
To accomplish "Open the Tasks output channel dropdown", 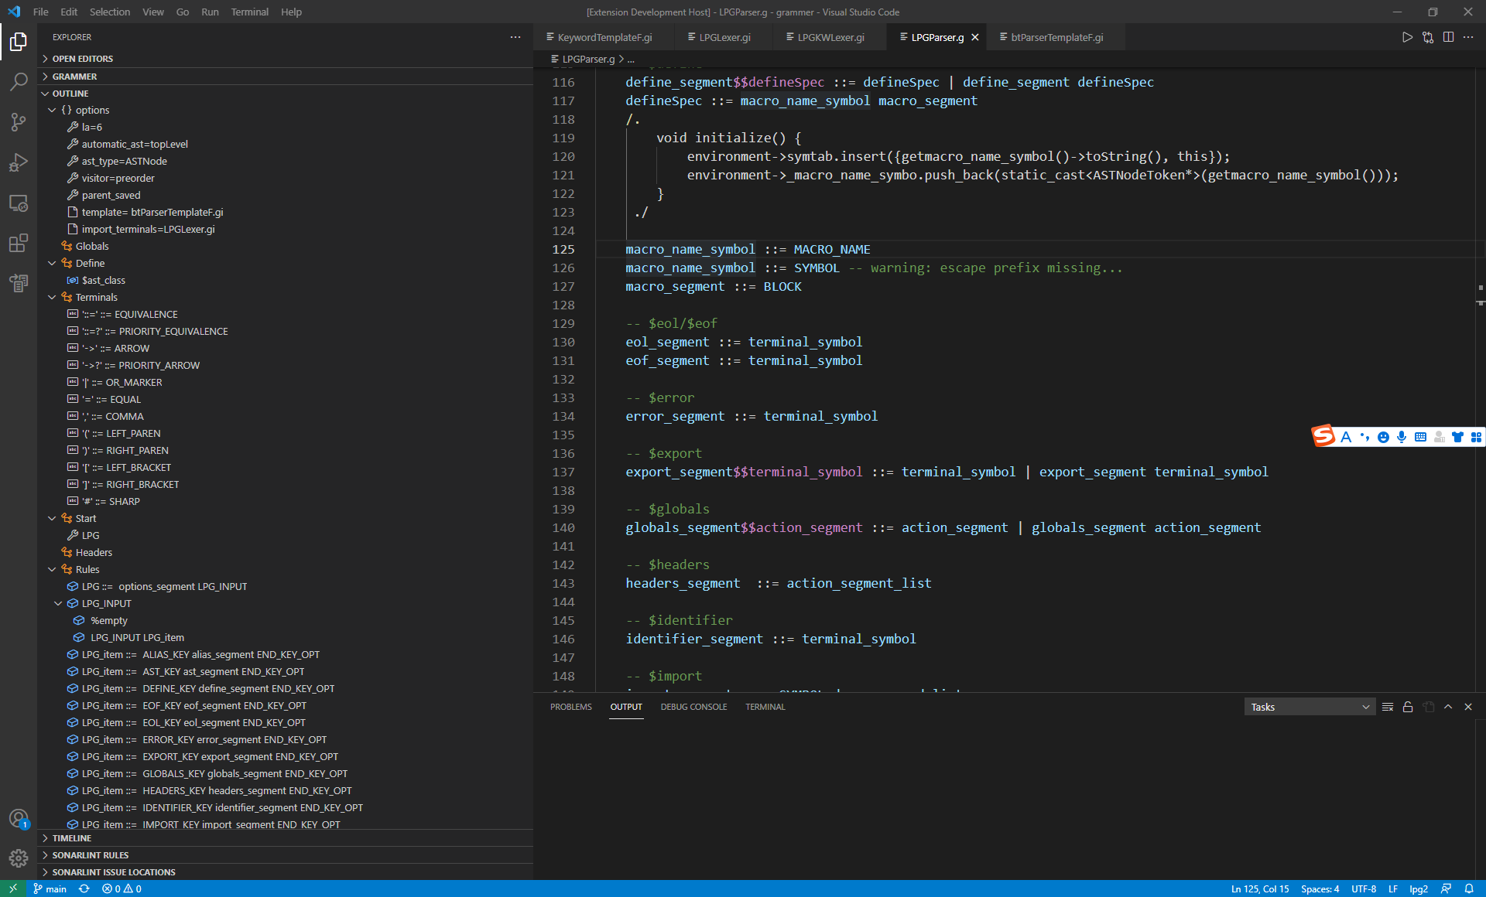I will (x=1310, y=707).
